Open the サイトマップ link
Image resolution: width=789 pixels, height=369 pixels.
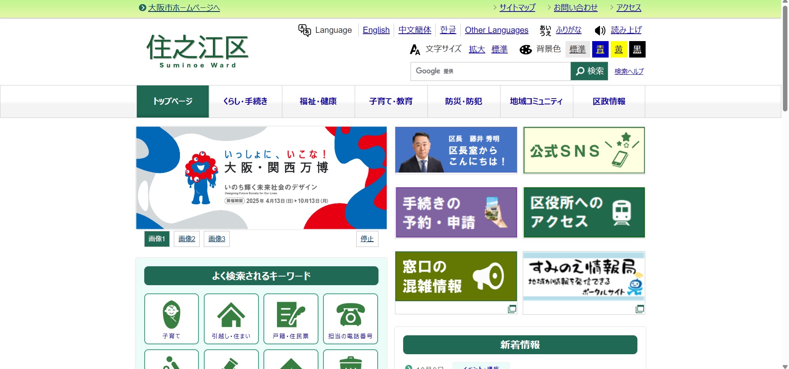517,7
